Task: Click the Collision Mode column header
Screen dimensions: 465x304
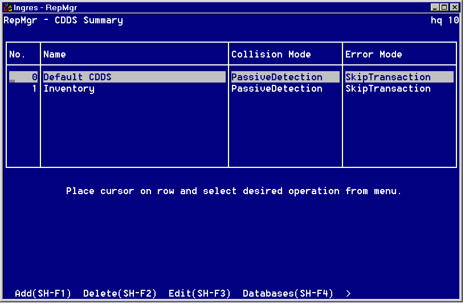Action: pyautogui.click(x=271, y=55)
